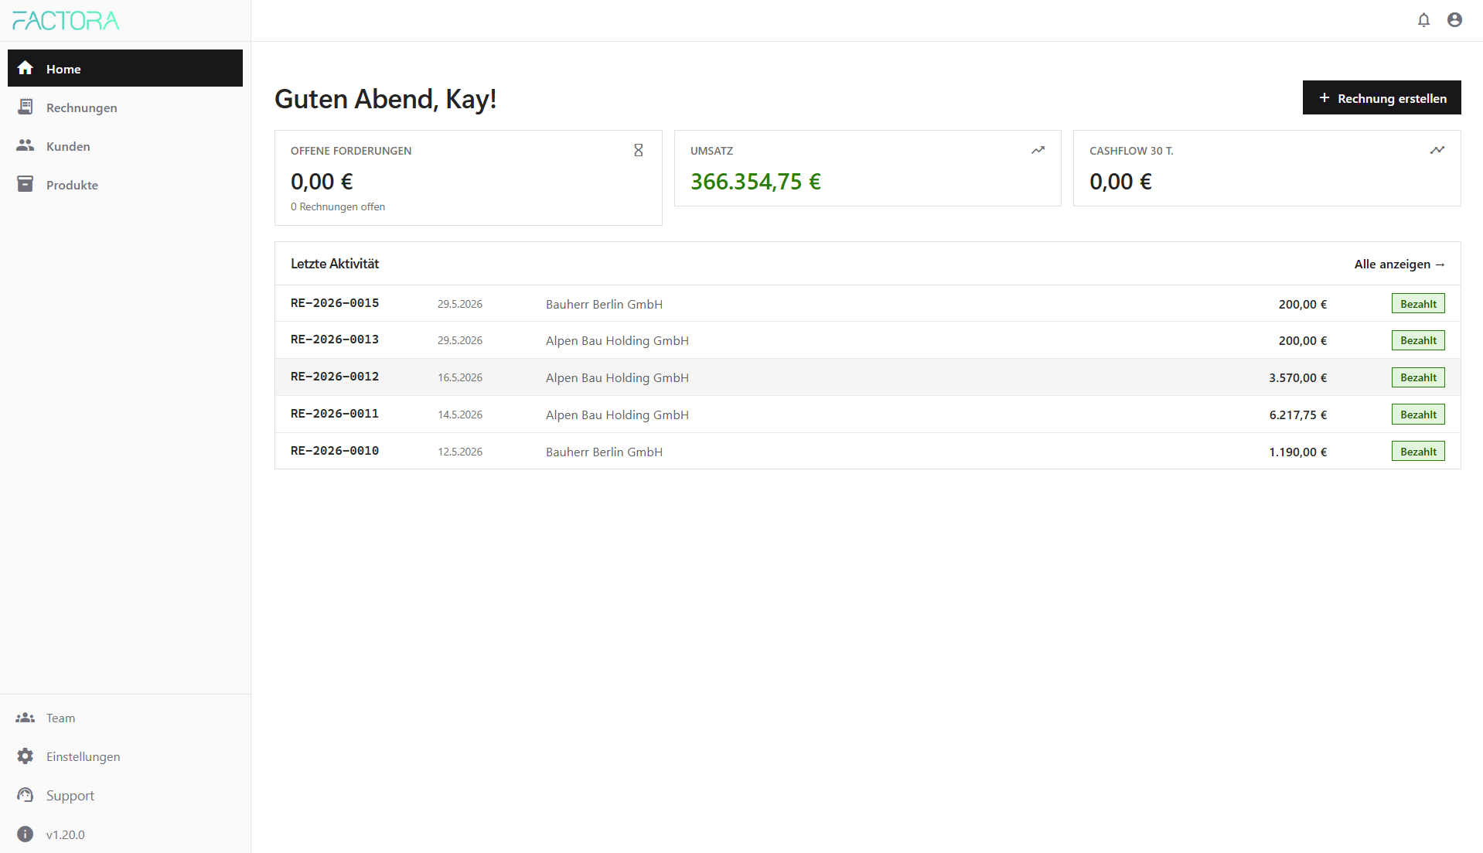Click the Rechnungen receipt icon
This screenshot has width=1483, height=853.
26,107
